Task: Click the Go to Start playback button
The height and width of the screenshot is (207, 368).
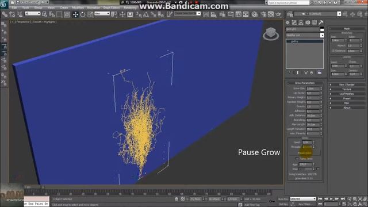Action: [x=320, y=199]
